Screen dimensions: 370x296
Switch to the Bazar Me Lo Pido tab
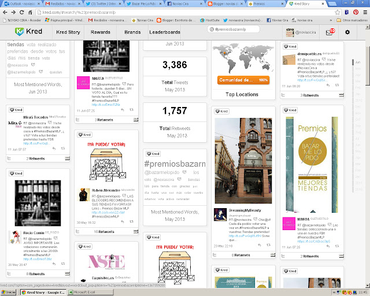click(144, 4)
